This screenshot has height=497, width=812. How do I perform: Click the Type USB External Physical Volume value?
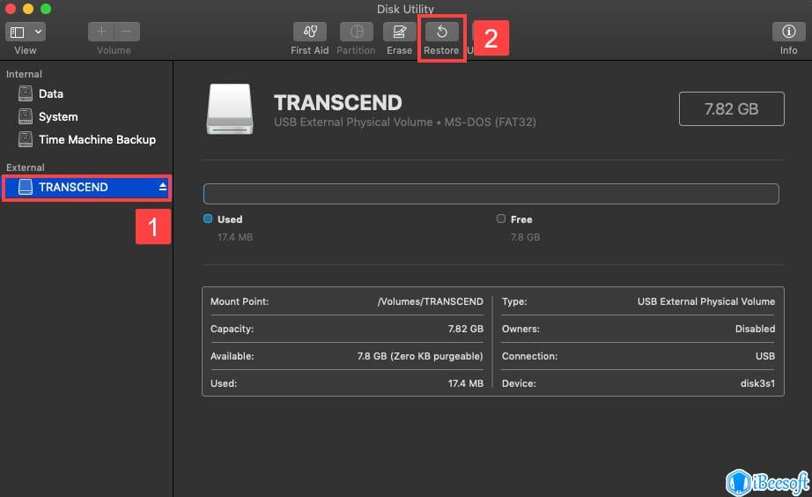[x=706, y=301]
